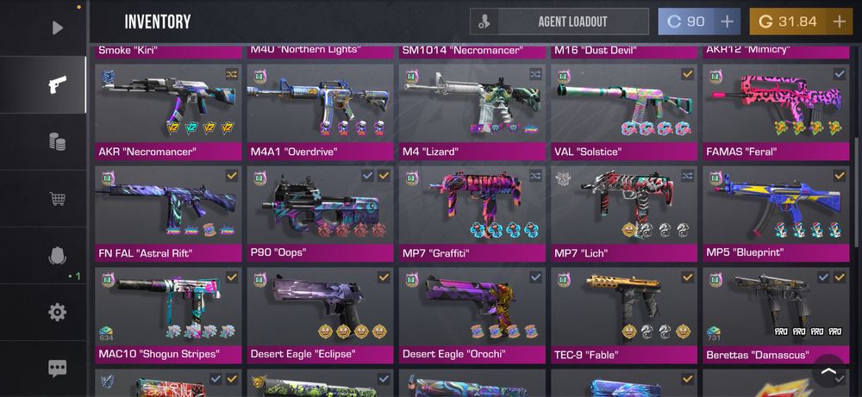The image size is (862, 397).
Task: Toggle yellow checkmark on TEC-9 Fable
Action: (x=688, y=277)
